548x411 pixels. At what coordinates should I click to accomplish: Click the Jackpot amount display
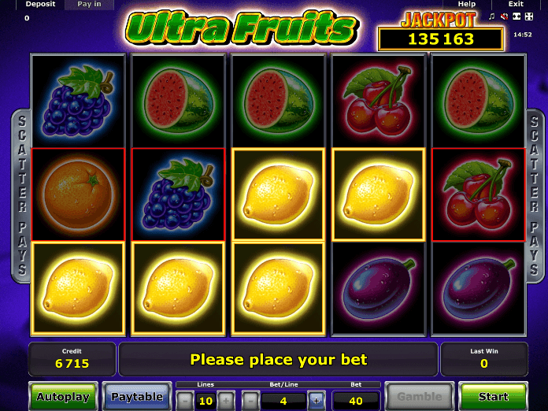coord(441,39)
